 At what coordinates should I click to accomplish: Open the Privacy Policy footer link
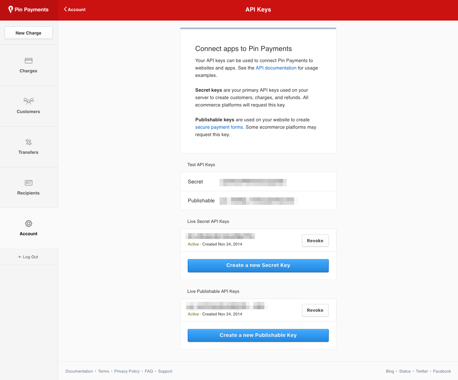127,371
